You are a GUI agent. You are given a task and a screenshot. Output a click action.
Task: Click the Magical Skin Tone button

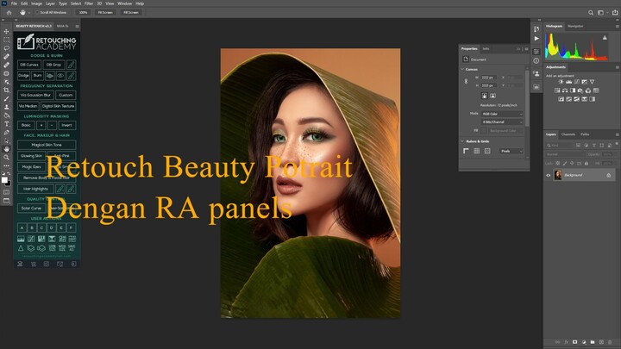point(47,145)
